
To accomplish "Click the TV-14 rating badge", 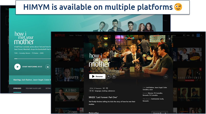I will pos(91,91).
